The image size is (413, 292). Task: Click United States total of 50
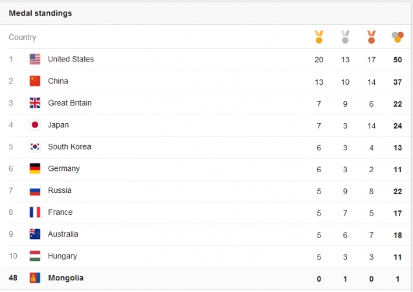point(397,60)
